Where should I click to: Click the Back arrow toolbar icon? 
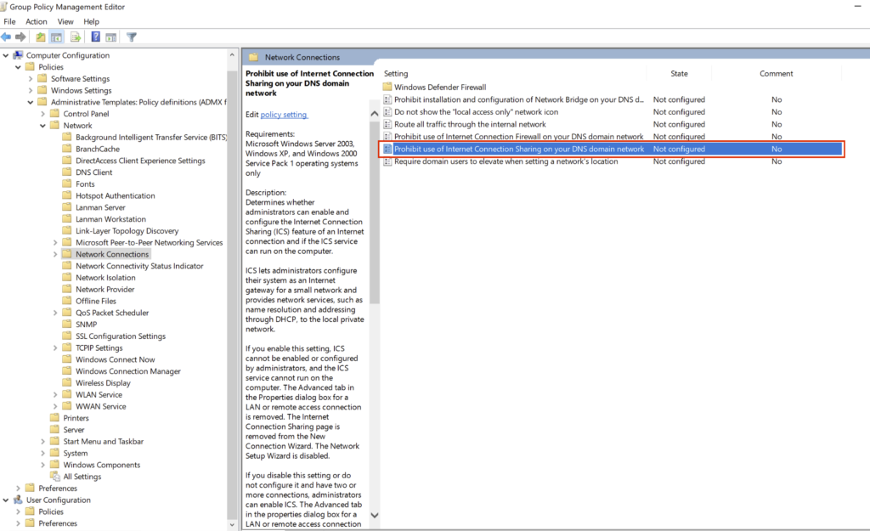pyautogui.click(x=7, y=37)
